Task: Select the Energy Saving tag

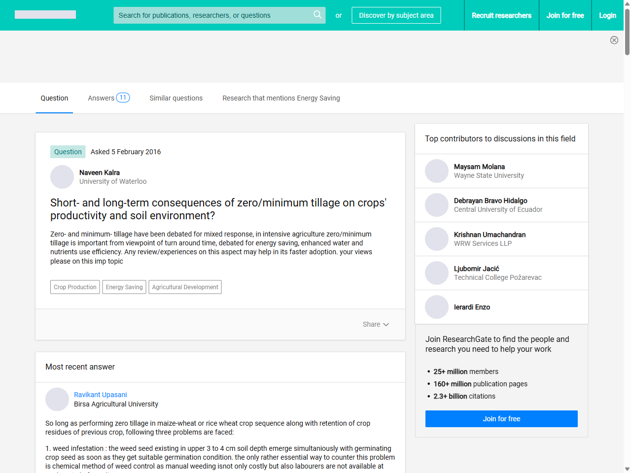Action: [x=124, y=287]
